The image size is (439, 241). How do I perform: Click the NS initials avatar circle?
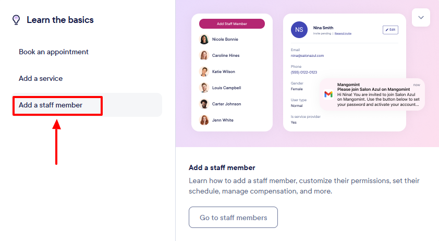click(x=299, y=30)
